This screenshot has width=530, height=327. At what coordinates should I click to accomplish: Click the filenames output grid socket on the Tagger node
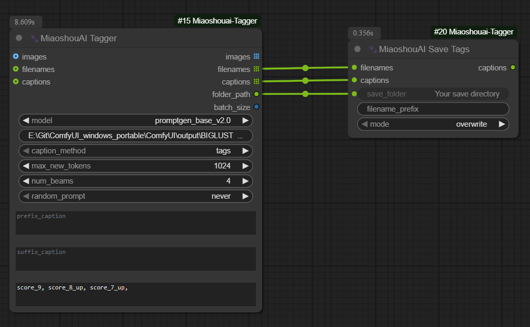tap(256, 69)
